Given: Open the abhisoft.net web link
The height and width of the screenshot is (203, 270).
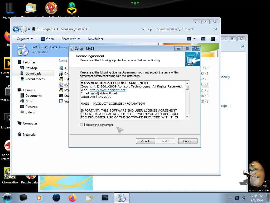Looking at the screenshot, I should pos(108,90).
